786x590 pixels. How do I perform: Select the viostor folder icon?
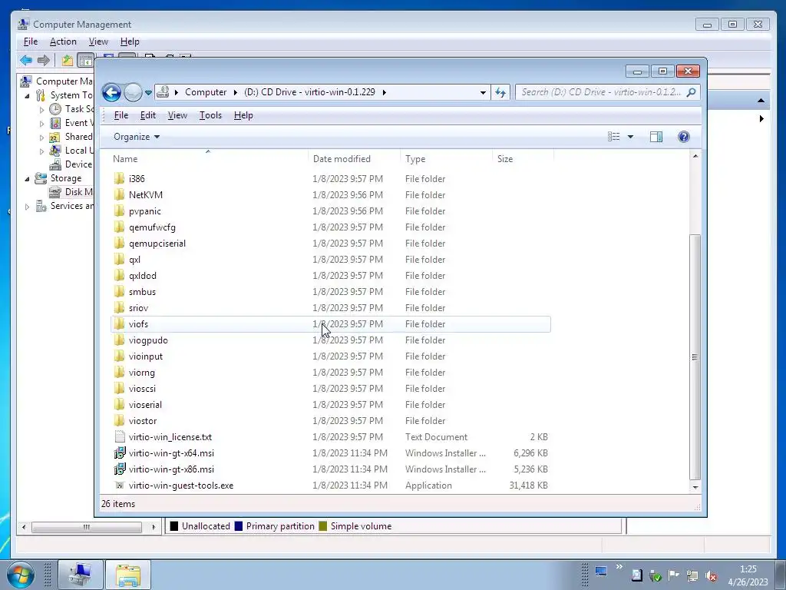pyautogui.click(x=119, y=420)
